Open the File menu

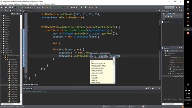tap(2, 4)
